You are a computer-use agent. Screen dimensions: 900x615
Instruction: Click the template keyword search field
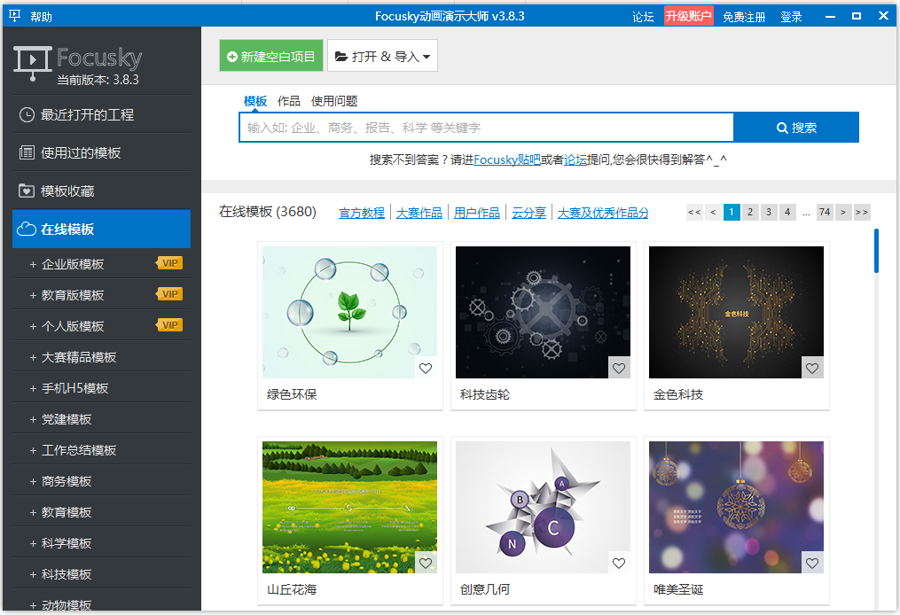[486, 128]
